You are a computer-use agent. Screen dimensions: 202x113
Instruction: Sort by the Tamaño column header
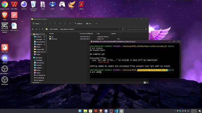pyautogui.click(x=114, y=34)
